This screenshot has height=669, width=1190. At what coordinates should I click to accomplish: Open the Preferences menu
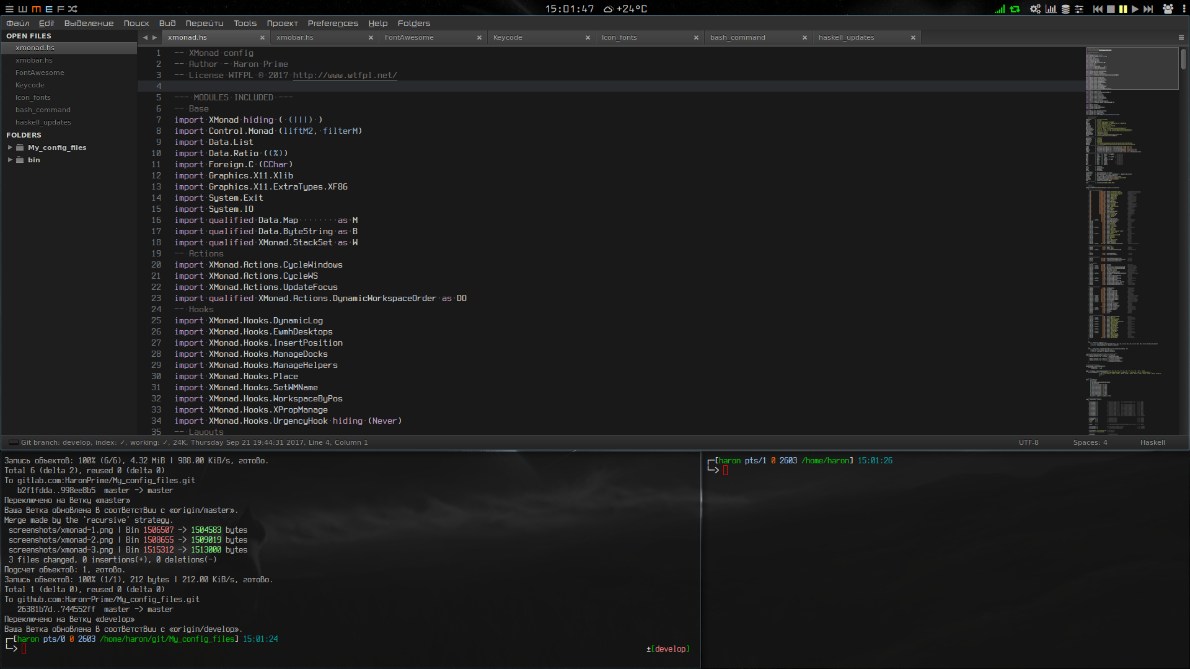[x=333, y=24]
